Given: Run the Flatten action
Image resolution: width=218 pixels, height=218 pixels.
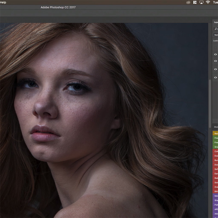Looking at the screenshot, I should point(216,205).
